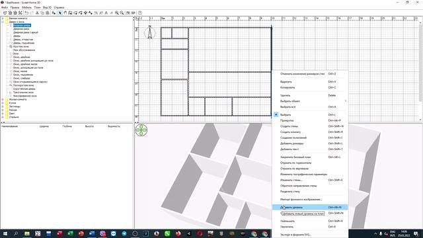Image resolution: width=423 pixels, height=238 pixels.
Task: Click the Open home toolbar icon
Action: coord(10,13)
